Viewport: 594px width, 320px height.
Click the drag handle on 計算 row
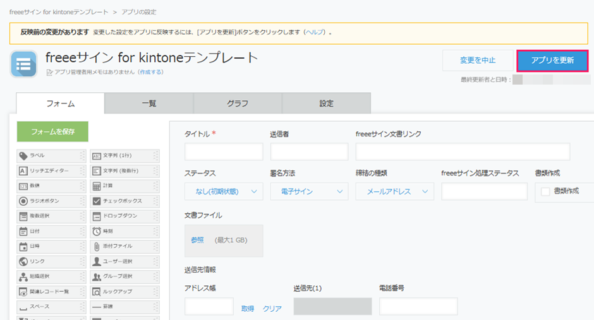point(155,186)
